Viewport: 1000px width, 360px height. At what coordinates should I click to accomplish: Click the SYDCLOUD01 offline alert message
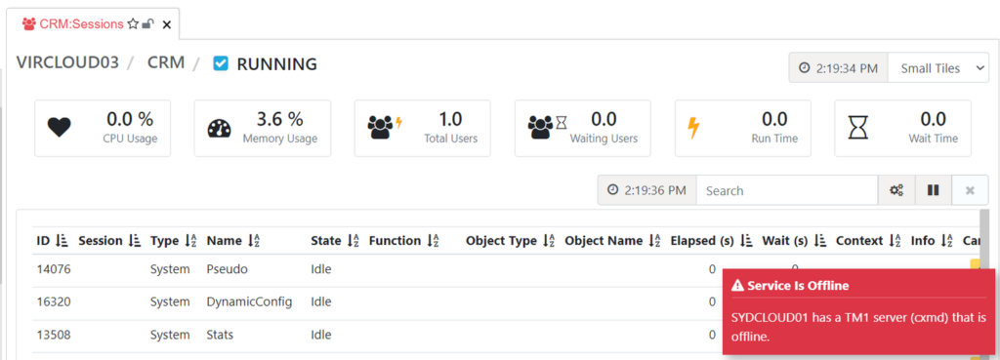pyautogui.click(x=858, y=327)
